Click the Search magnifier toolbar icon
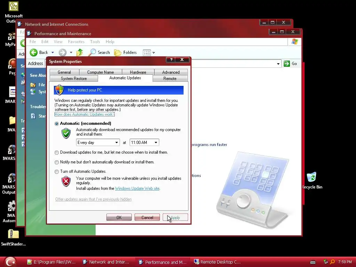This screenshot has width=356, height=267. [x=92, y=52]
